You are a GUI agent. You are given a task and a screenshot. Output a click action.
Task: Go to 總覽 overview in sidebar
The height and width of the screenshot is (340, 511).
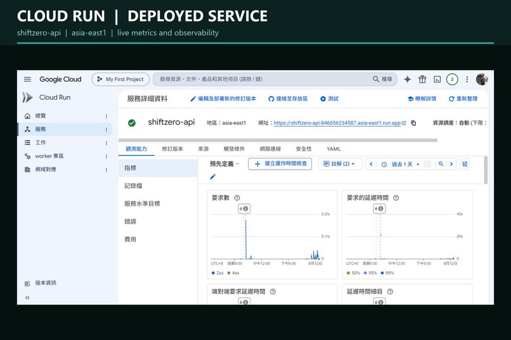pyautogui.click(x=41, y=116)
